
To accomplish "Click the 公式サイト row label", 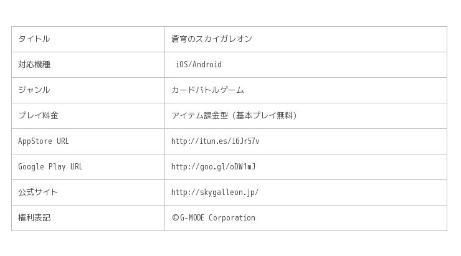I will point(37,192).
